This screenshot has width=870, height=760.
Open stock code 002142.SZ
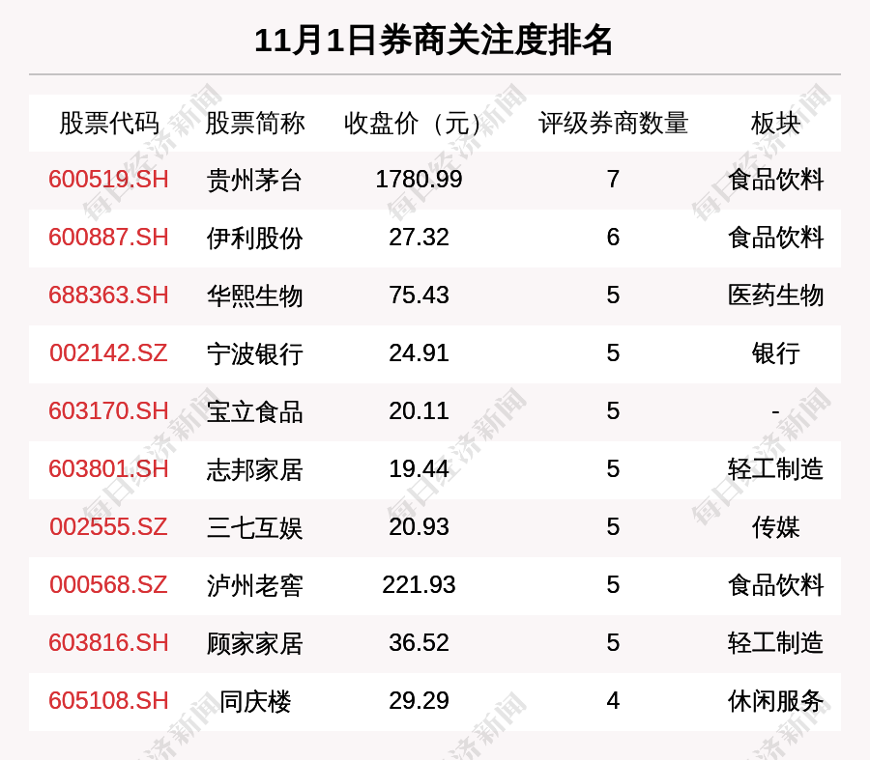coord(108,353)
